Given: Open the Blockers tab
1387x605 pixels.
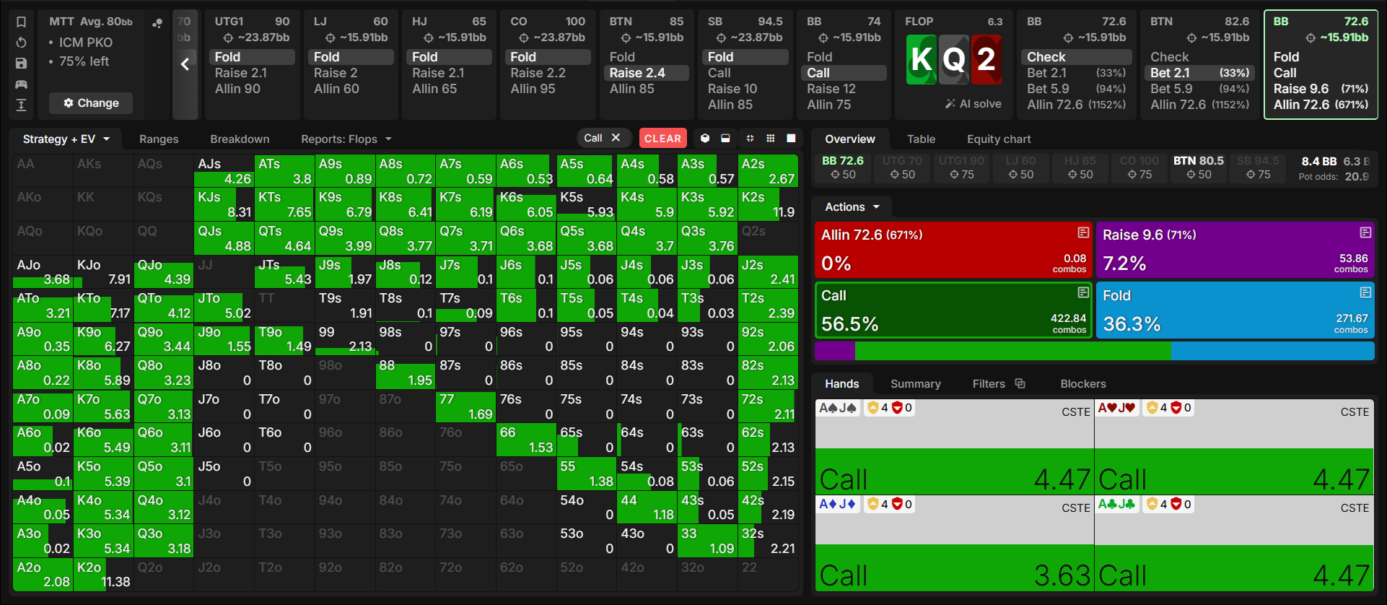Looking at the screenshot, I should (x=1083, y=383).
